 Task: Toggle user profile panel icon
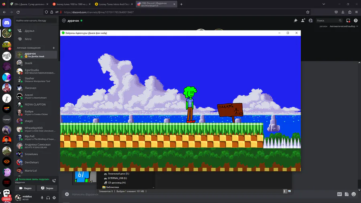pyautogui.click(x=310, y=20)
